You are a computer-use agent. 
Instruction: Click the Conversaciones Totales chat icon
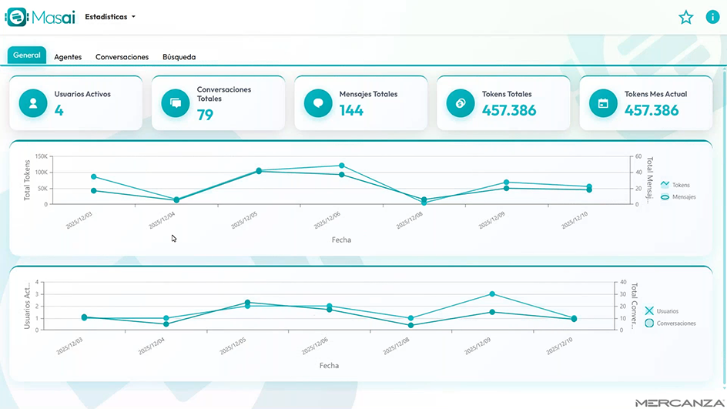pyautogui.click(x=176, y=103)
